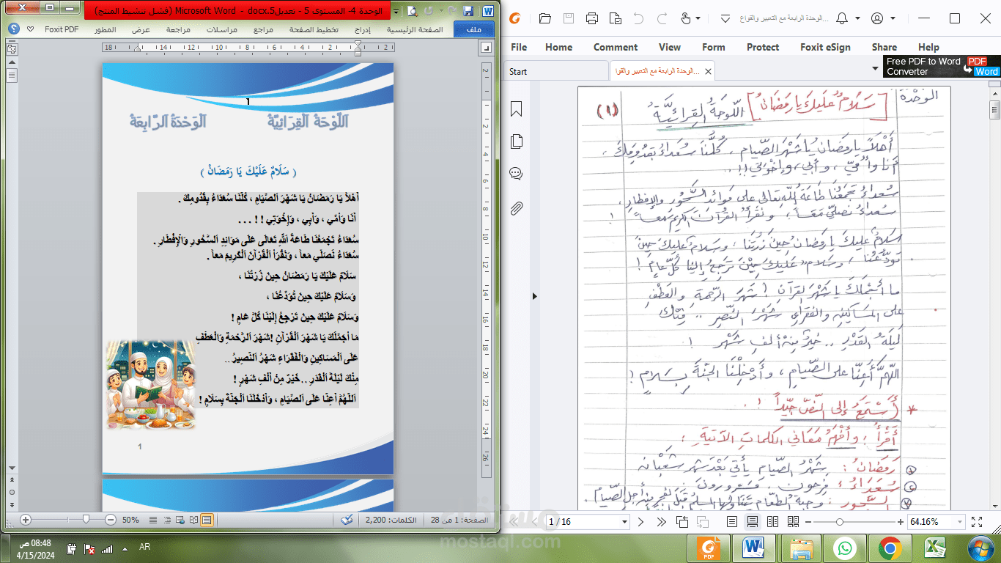Click proofing check icon in Word status bar

pyautogui.click(x=347, y=520)
